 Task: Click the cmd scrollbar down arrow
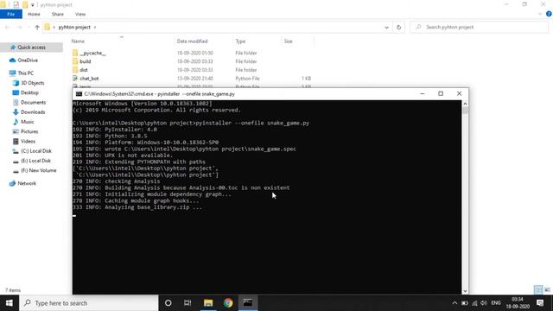click(x=465, y=291)
